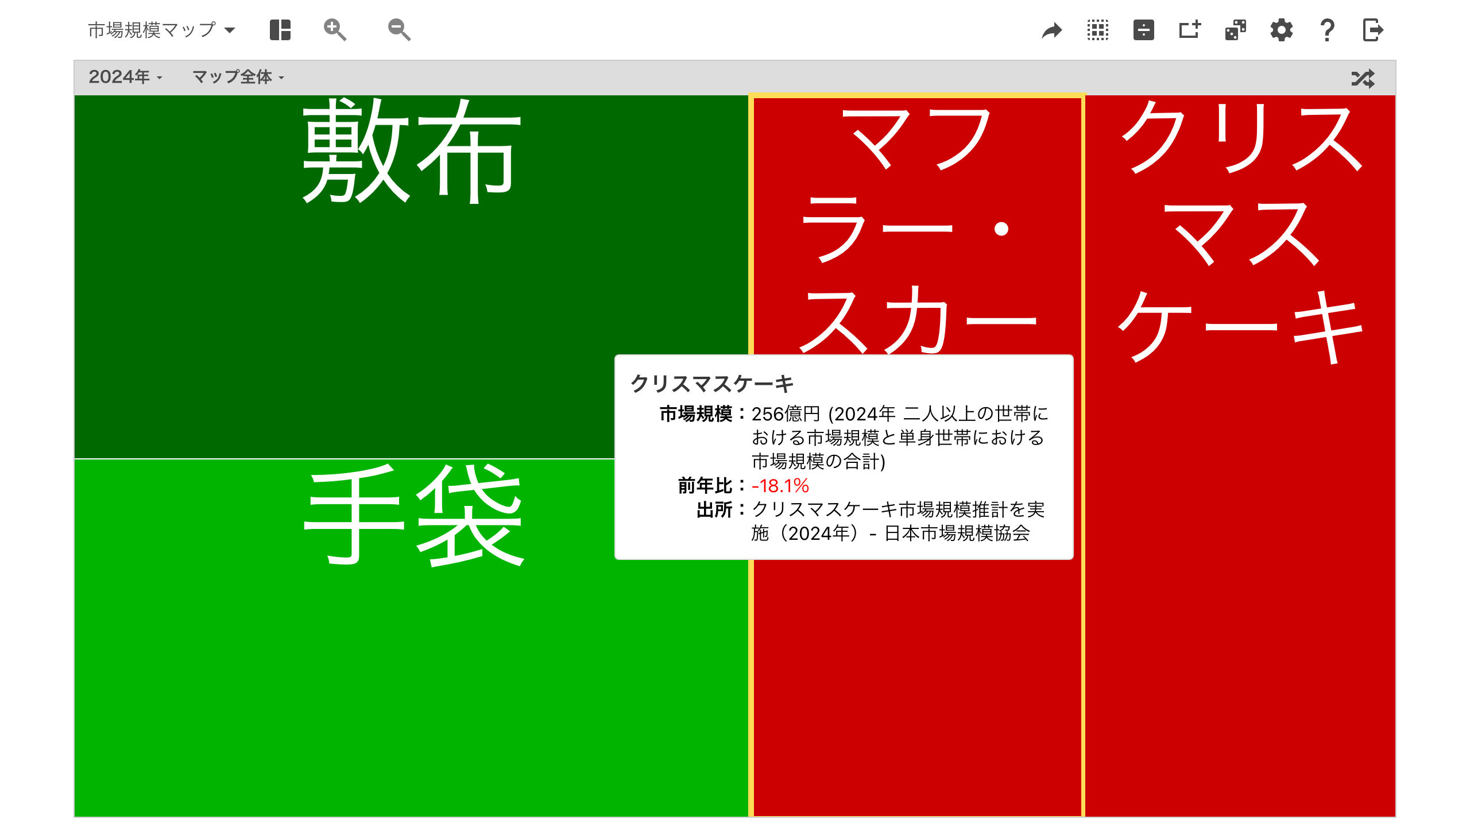Screen dimensions: 1470x827
Task: Click the shuffle arrows icon
Action: (x=1363, y=78)
